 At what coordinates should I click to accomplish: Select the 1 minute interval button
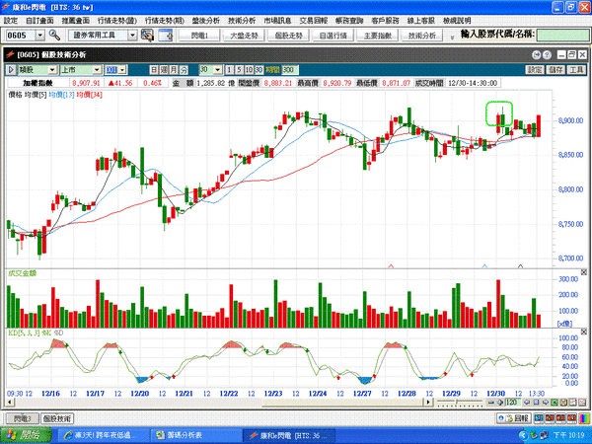click(229, 69)
